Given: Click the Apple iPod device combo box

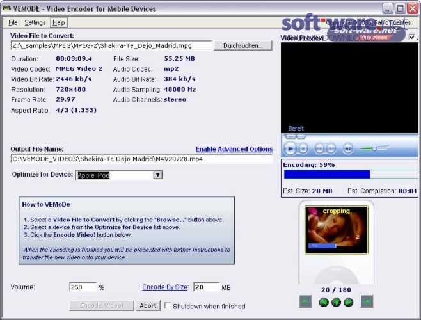Looking at the screenshot, I should [119, 175].
